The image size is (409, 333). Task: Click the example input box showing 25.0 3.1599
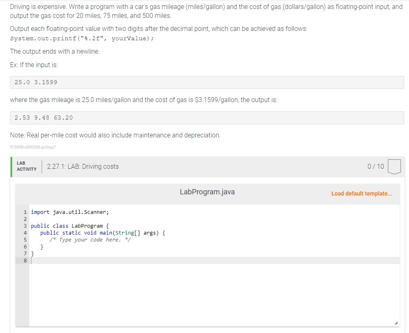click(37, 82)
